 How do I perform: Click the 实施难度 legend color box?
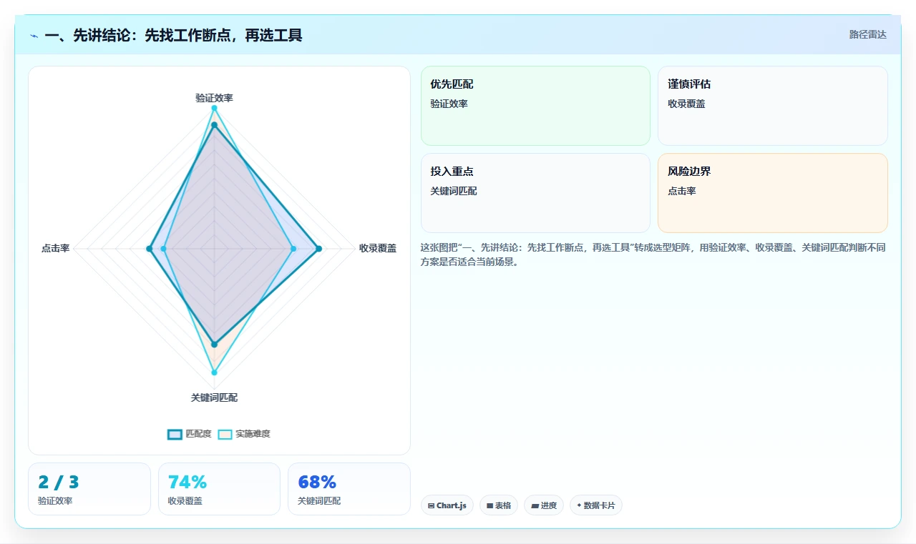(225, 434)
